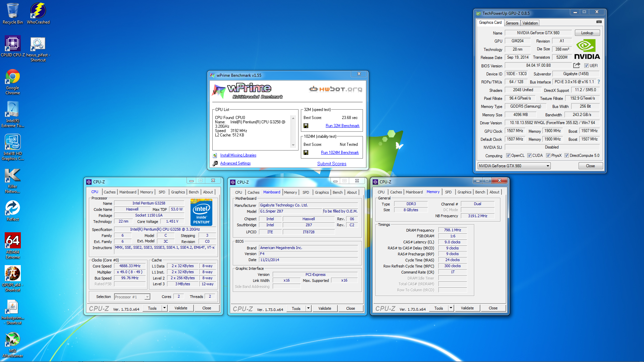Launch WhoCrashed from the desktop
The height and width of the screenshot is (362, 644).
click(x=38, y=13)
